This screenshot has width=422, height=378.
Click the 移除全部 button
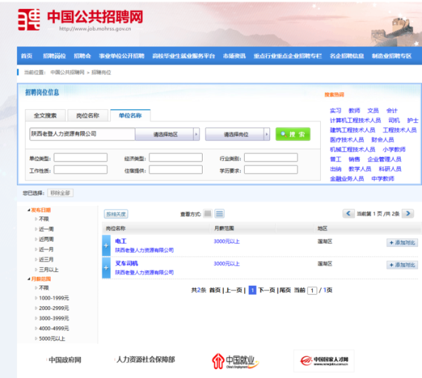60,193
